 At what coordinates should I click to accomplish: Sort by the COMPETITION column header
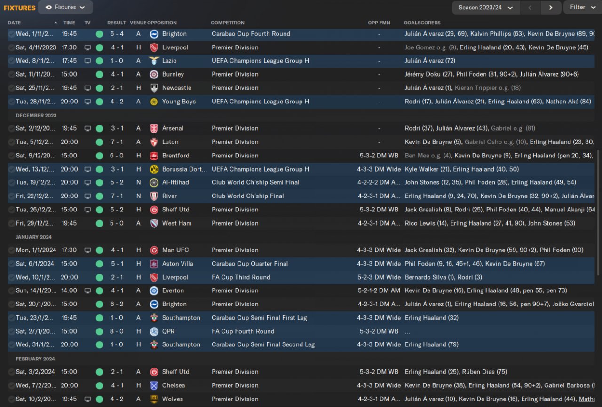coord(228,23)
